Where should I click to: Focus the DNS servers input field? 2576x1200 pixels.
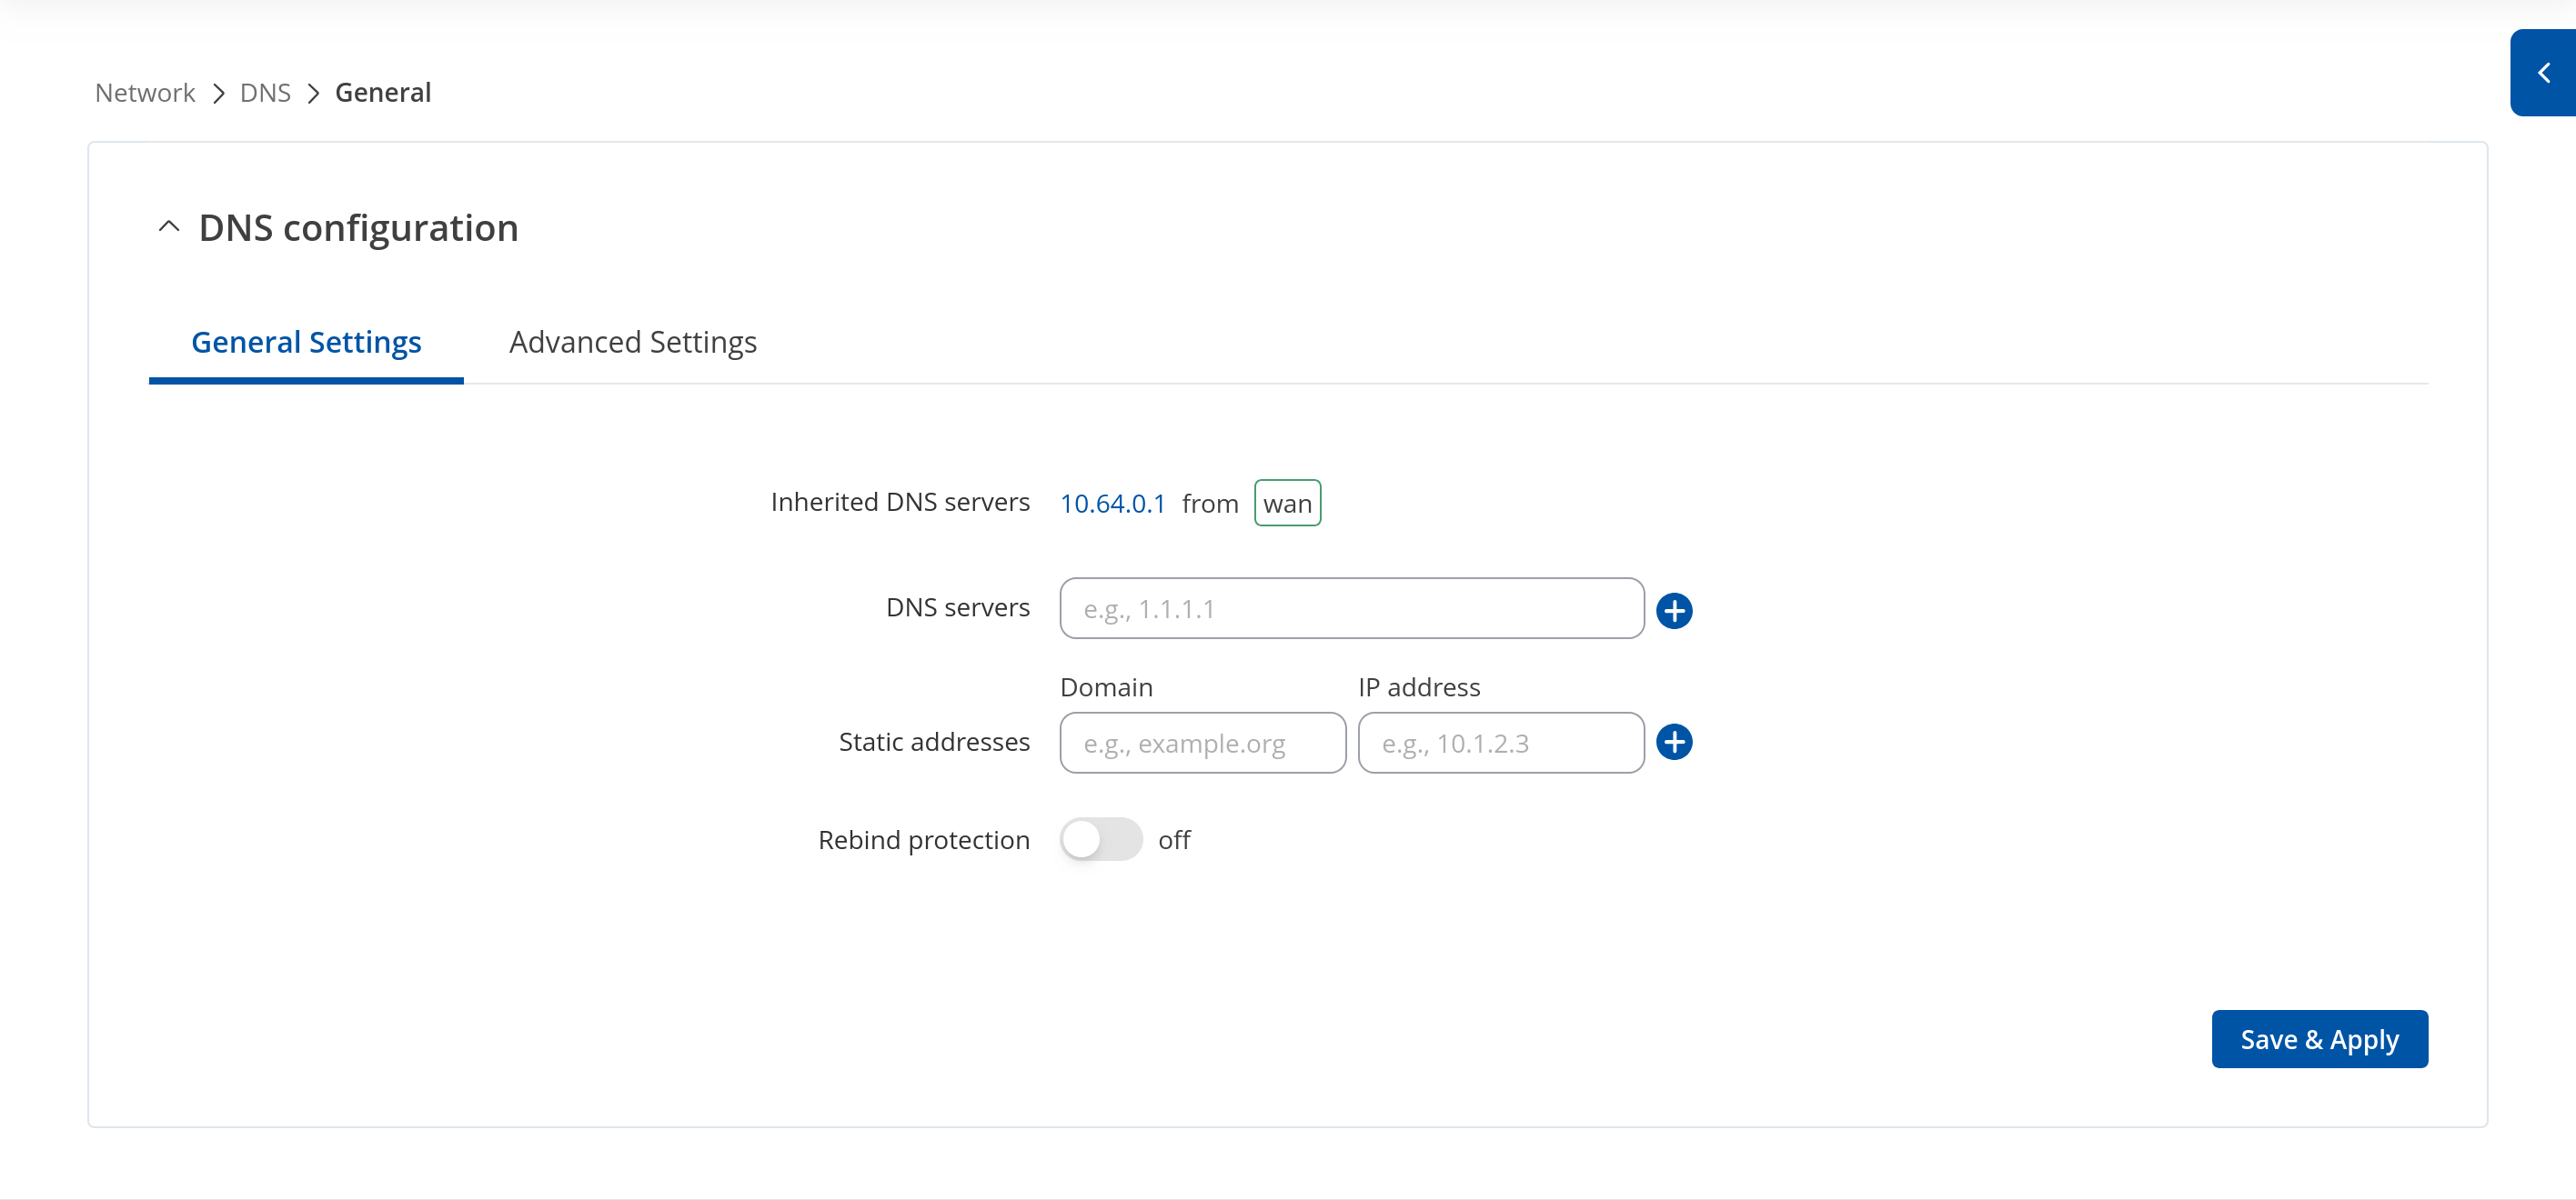pos(1351,608)
